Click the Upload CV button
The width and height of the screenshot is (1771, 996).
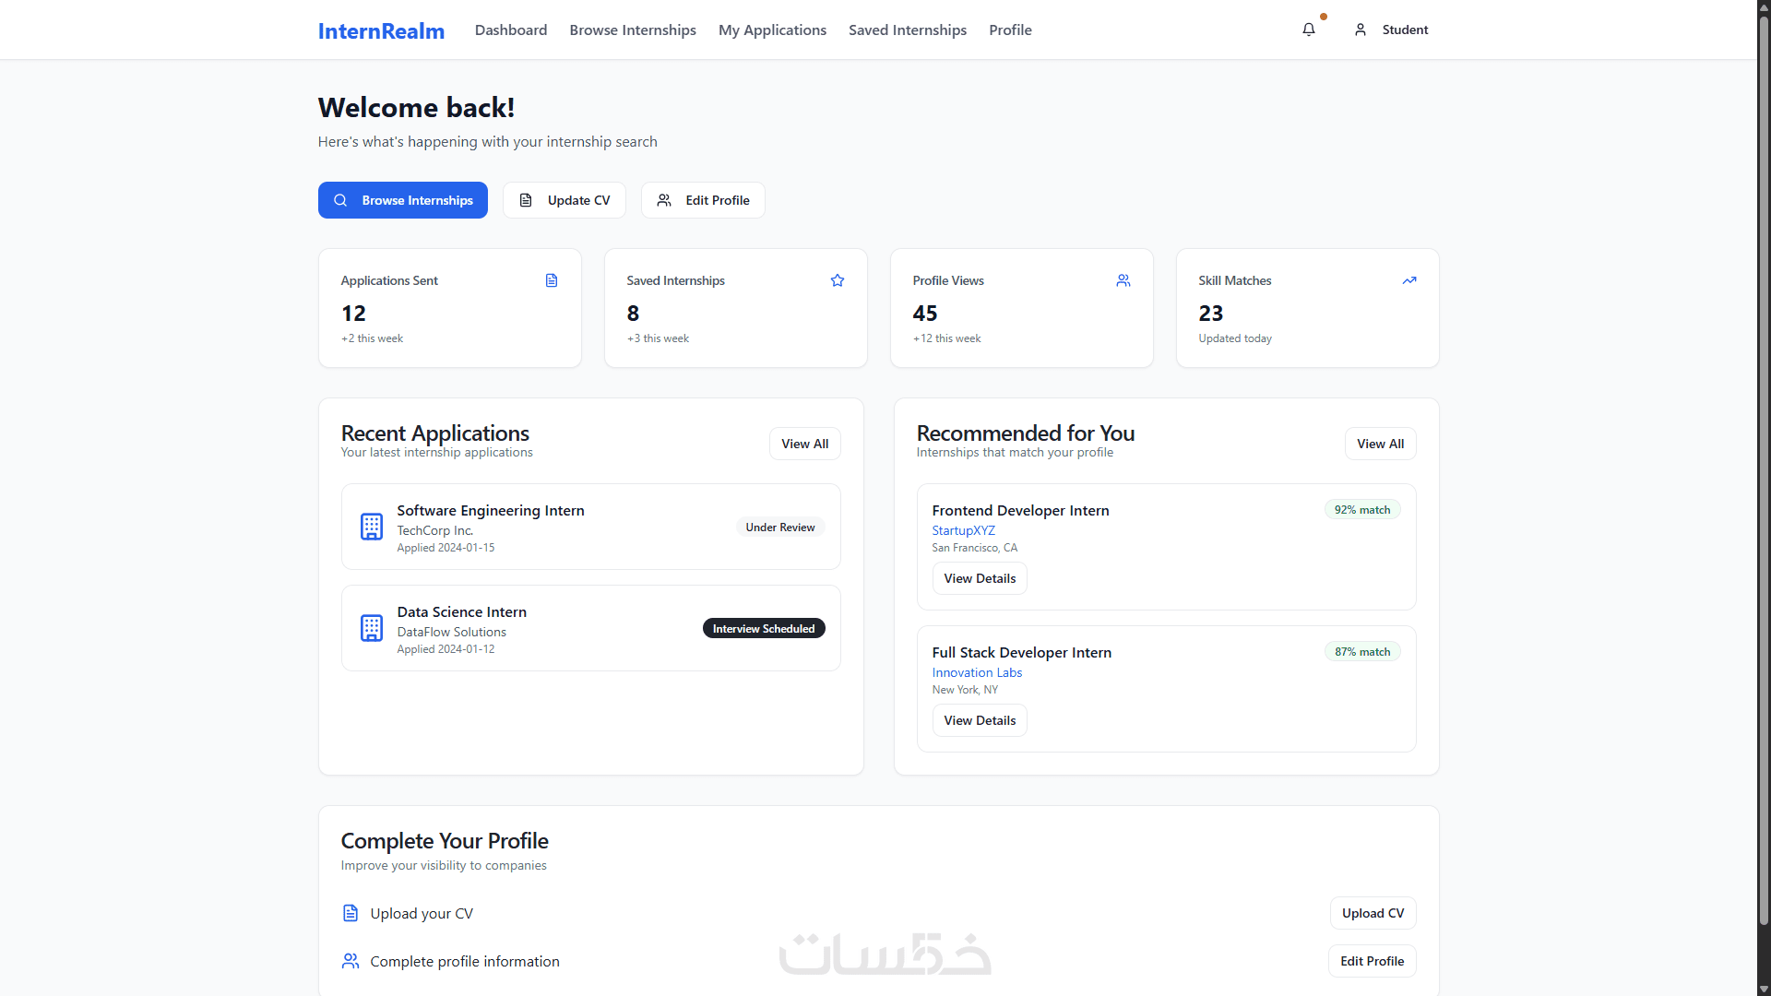[1373, 913]
